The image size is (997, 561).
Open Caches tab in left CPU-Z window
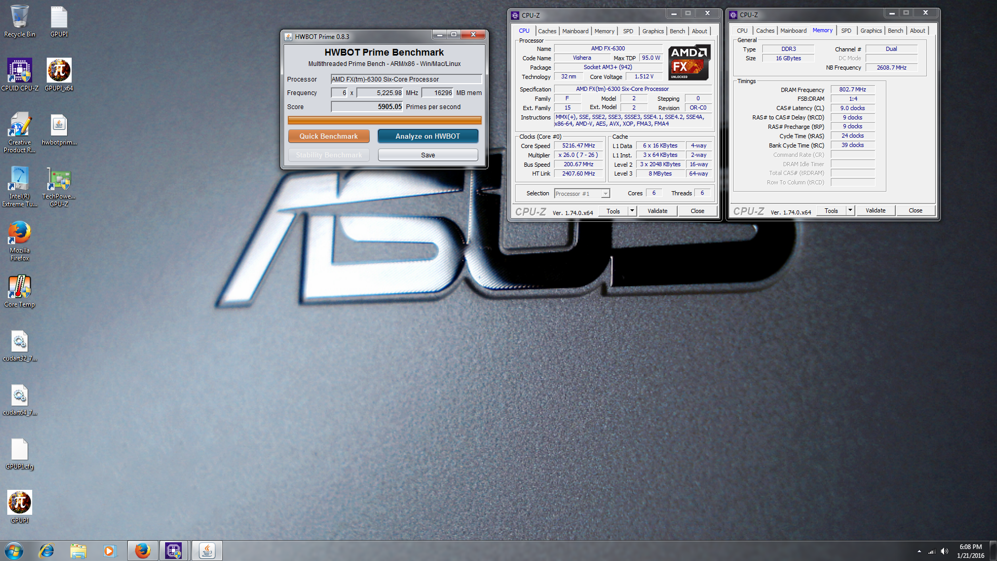[x=547, y=31]
